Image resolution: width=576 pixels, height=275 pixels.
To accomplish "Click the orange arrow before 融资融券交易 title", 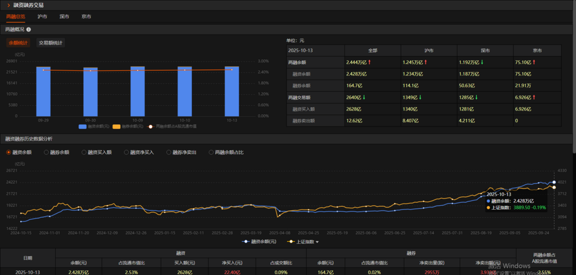I will (x=8, y=5).
